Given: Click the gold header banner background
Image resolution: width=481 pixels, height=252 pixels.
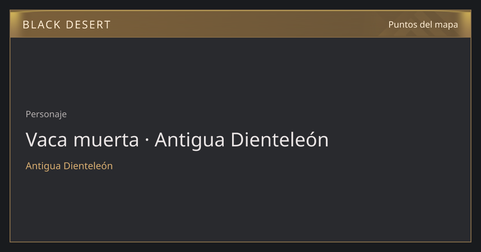Looking at the screenshot, I should pos(240,24).
